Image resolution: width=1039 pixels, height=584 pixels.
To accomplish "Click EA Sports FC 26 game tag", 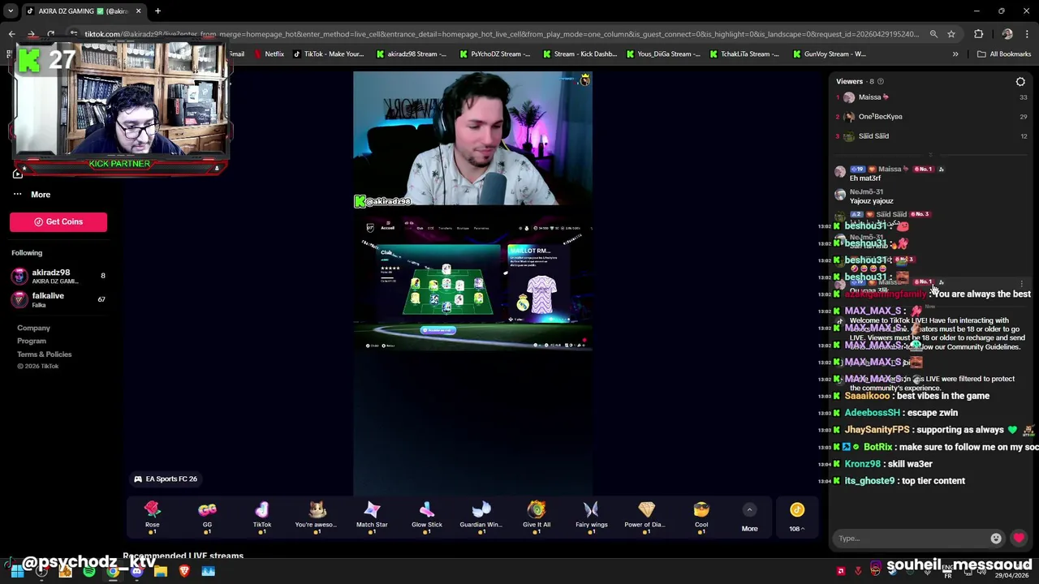I will [x=166, y=479].
